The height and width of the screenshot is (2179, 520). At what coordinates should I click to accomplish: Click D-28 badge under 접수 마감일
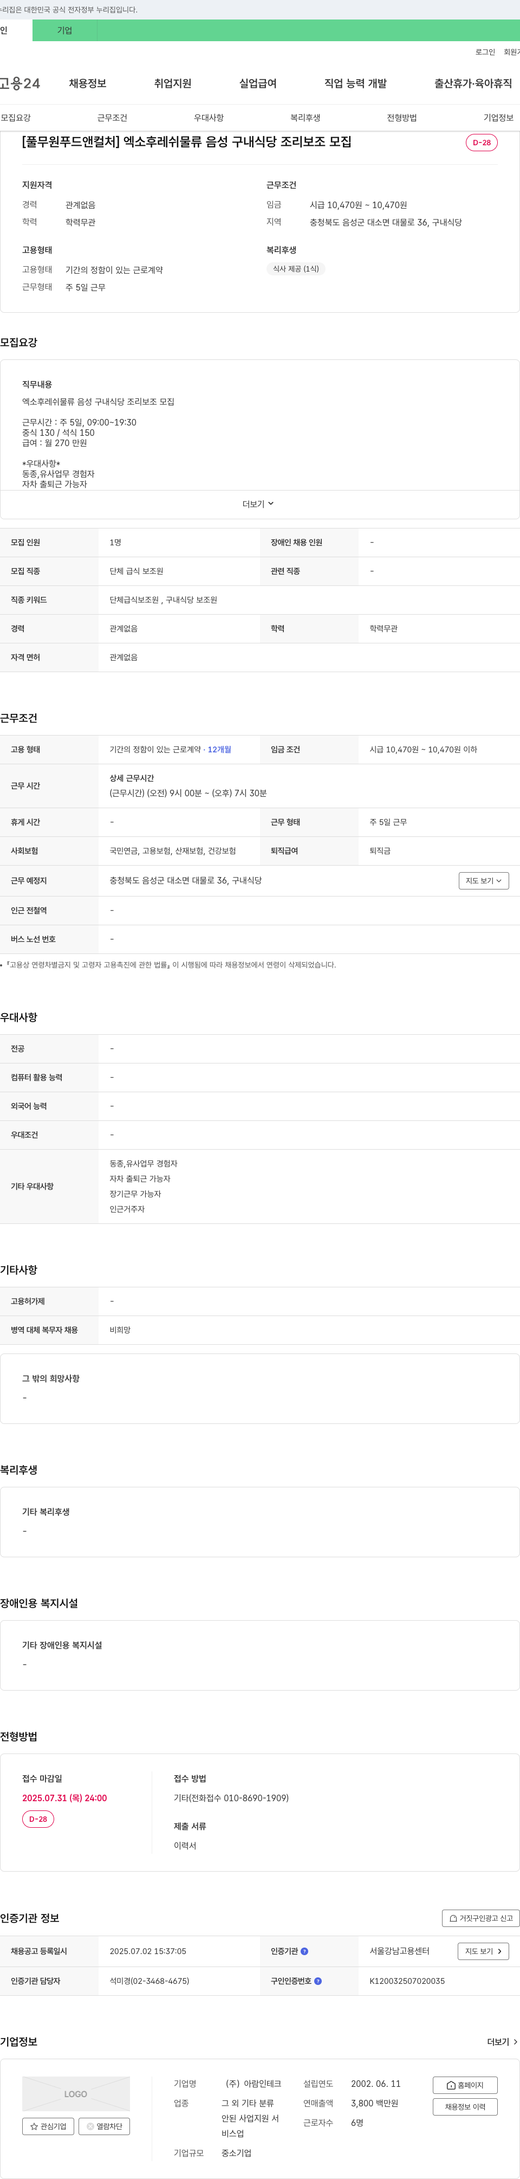(x=38, y=1819)
